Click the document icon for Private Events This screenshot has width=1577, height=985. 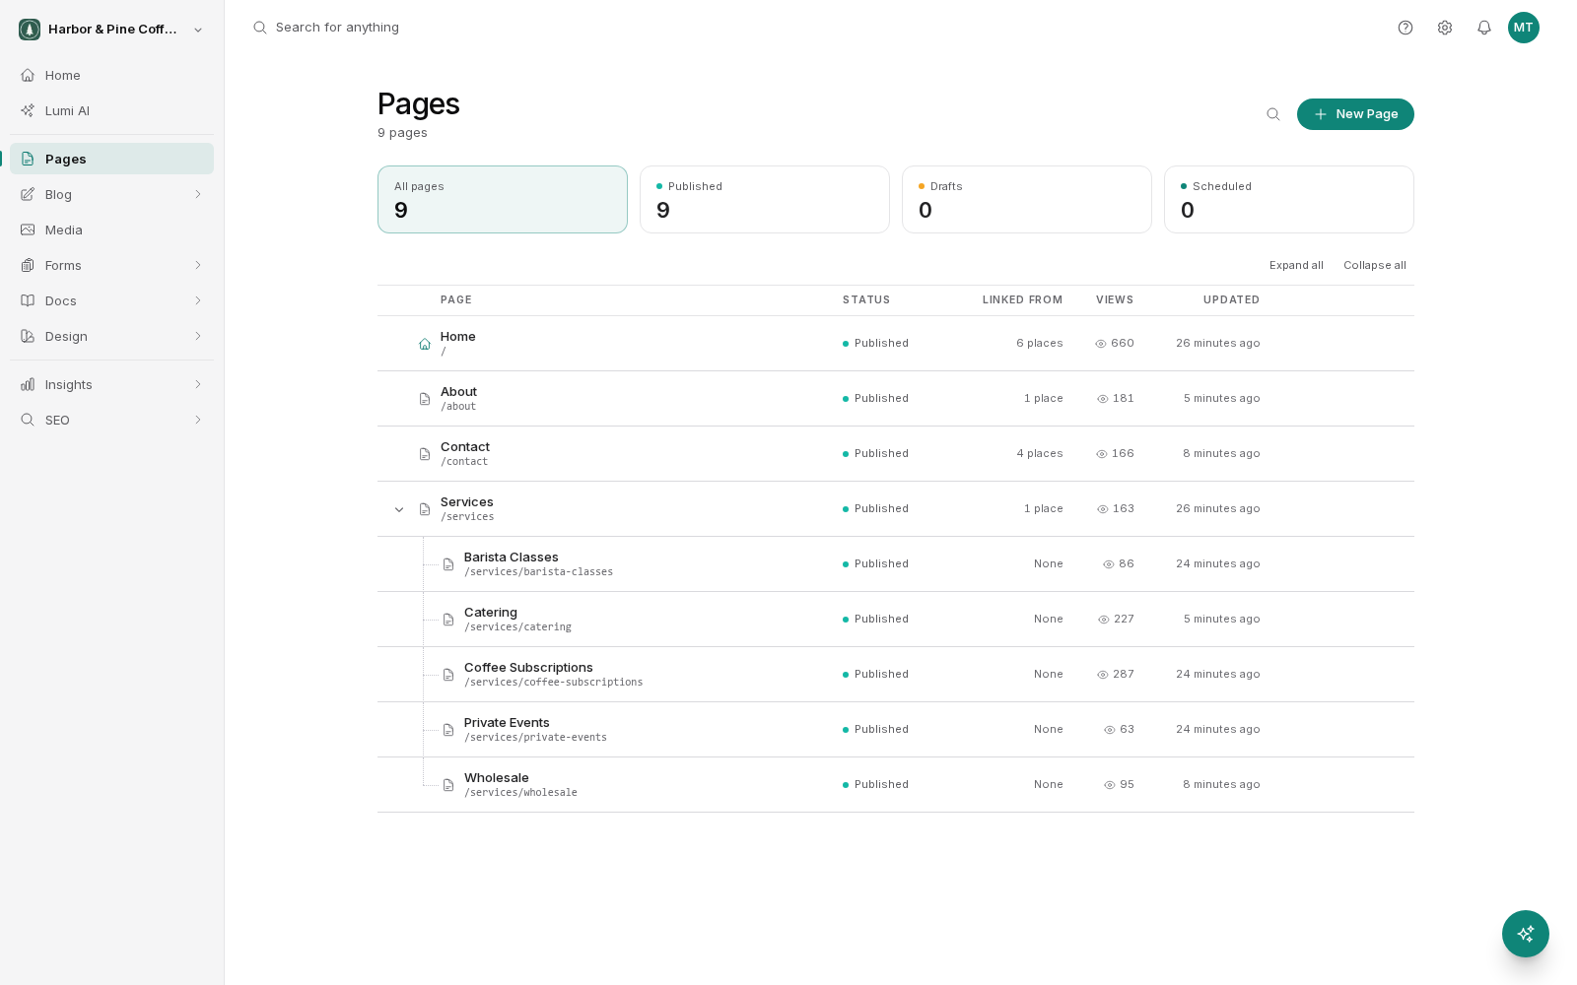[448, 730]
